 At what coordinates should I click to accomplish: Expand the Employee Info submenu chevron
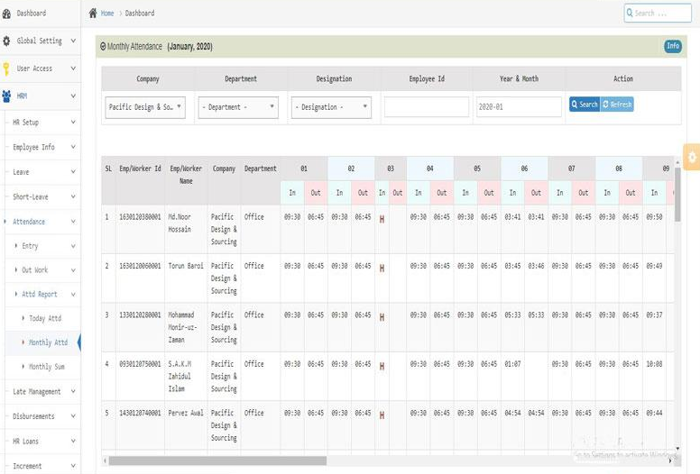click(x=73, y=147)
